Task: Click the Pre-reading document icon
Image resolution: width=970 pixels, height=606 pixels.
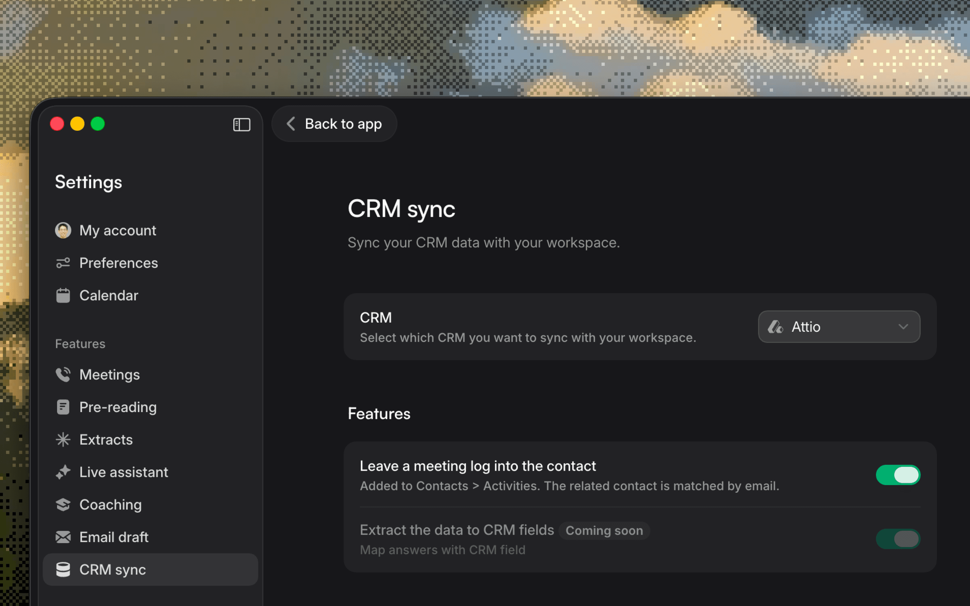Action: [x=63, y=407]
